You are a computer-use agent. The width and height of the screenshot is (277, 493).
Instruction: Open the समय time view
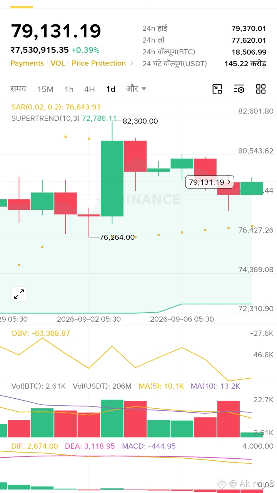point(18,89)
